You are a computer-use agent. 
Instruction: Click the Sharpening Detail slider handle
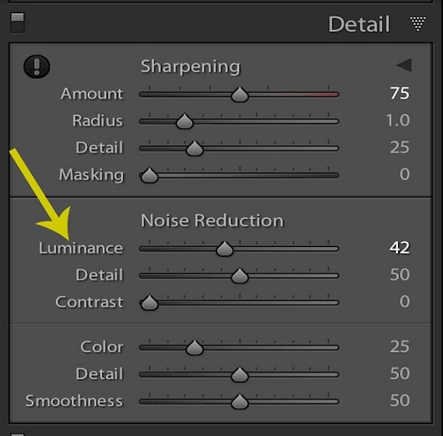click(194, 149)
